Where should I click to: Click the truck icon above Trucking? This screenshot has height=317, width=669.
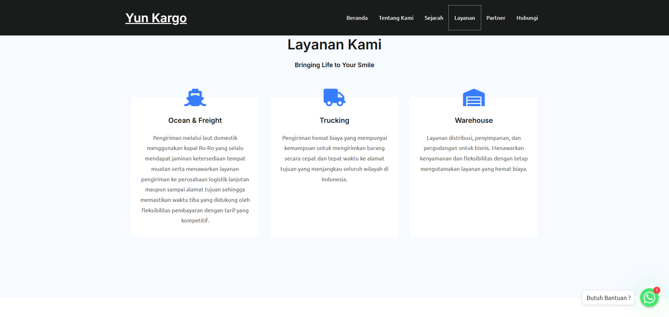pos(334,97)
